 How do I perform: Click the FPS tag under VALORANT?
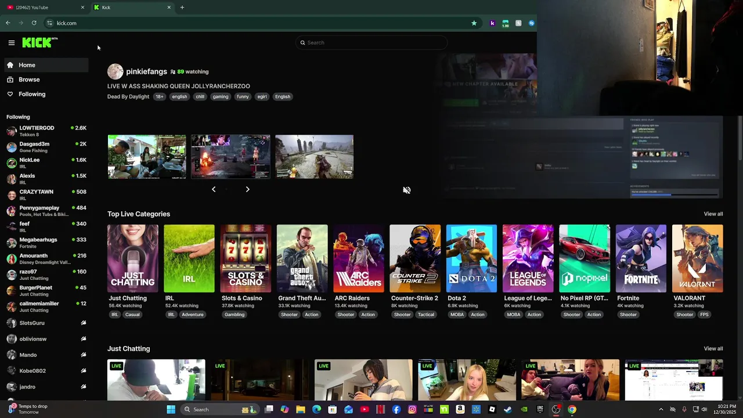point(704,315)
